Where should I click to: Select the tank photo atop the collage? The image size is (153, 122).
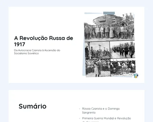click(109, 27)
